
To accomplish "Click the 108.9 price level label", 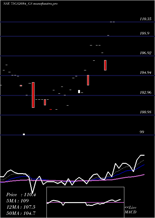I will point(144,33).
